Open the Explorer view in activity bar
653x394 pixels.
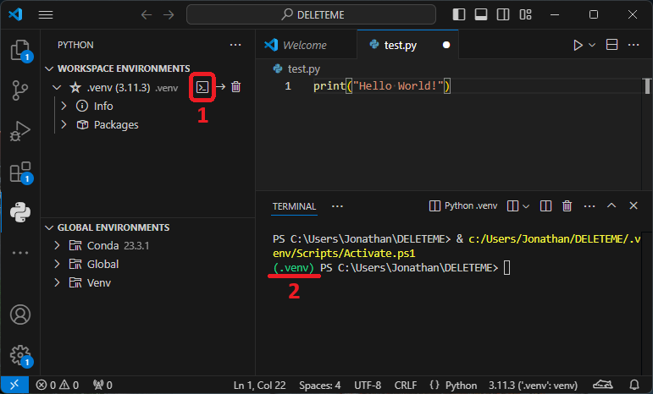(19, 50)
